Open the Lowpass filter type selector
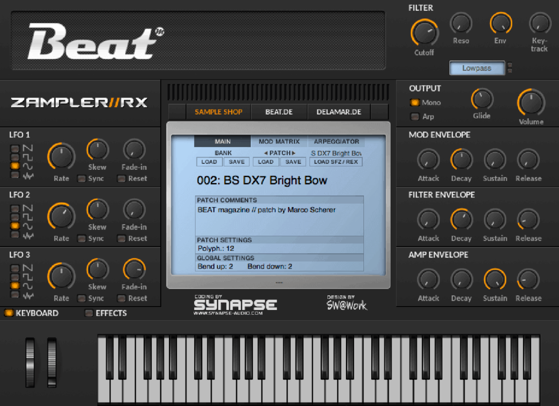The height and width of the screenshot is (406, 559). 477,68
